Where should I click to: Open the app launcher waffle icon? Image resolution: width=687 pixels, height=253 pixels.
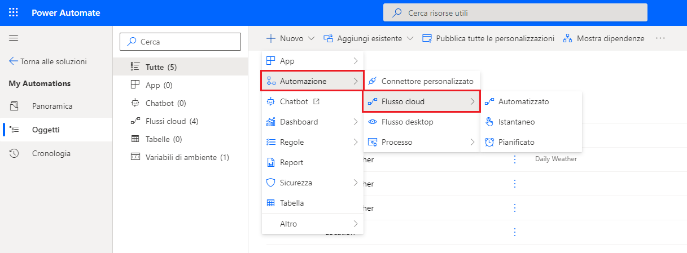[x=14, y=12]
